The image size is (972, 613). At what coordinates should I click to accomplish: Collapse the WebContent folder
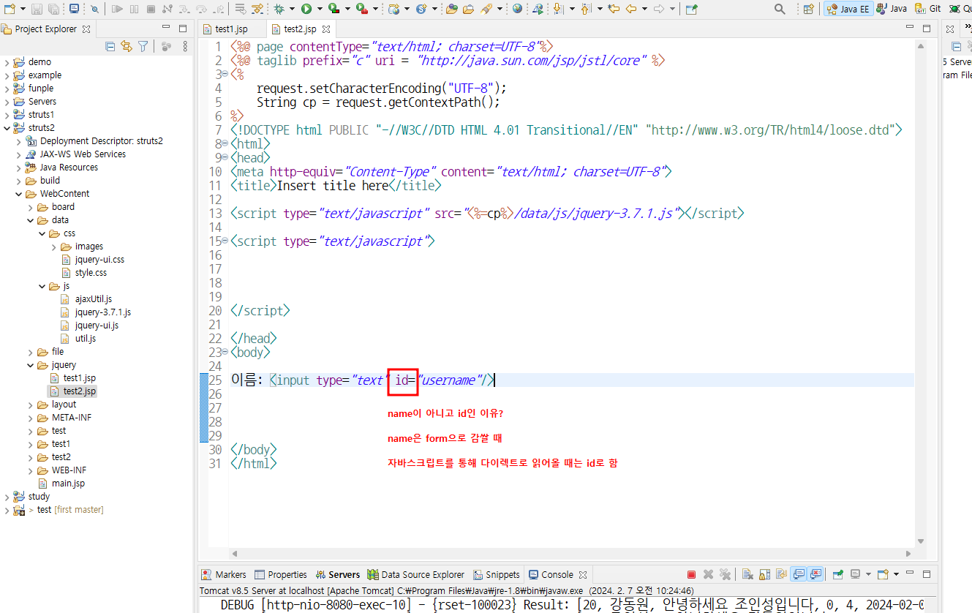pyautogui.click(x=19, y=194)
